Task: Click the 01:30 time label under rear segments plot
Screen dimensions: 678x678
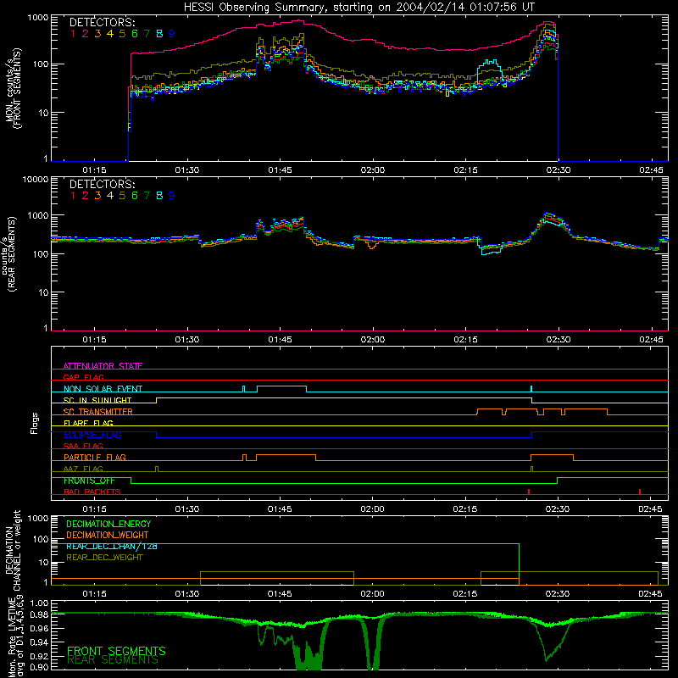Action: point(187,340)
